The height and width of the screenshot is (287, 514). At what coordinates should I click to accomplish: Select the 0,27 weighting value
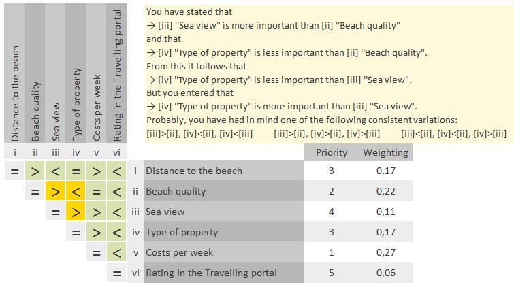pyautogui.click(x=385, y=252)
